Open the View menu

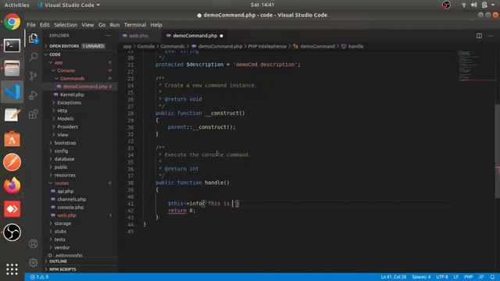87,25
